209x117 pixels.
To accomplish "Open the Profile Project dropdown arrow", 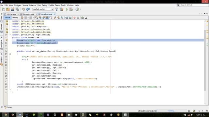I will [x=80, y=9].
